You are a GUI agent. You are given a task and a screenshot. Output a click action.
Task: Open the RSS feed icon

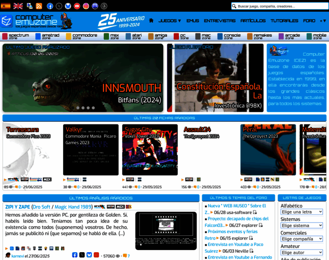[39, 6]
